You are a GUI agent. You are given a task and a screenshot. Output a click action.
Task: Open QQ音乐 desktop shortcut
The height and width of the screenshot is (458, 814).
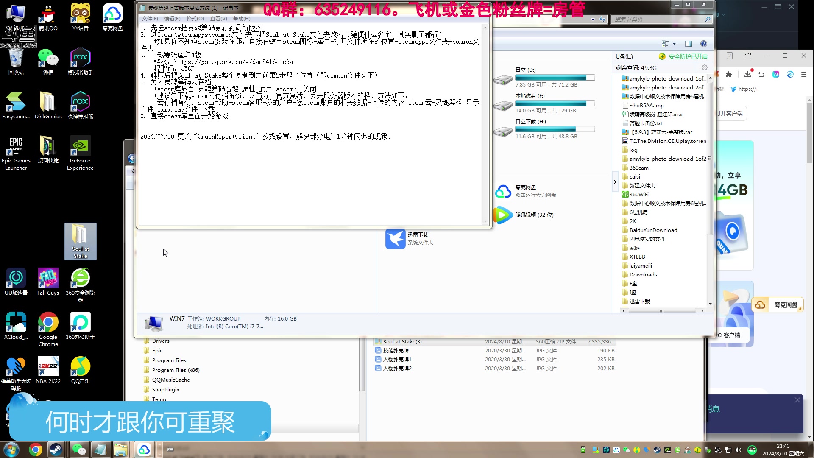click(x=80, y=370)
